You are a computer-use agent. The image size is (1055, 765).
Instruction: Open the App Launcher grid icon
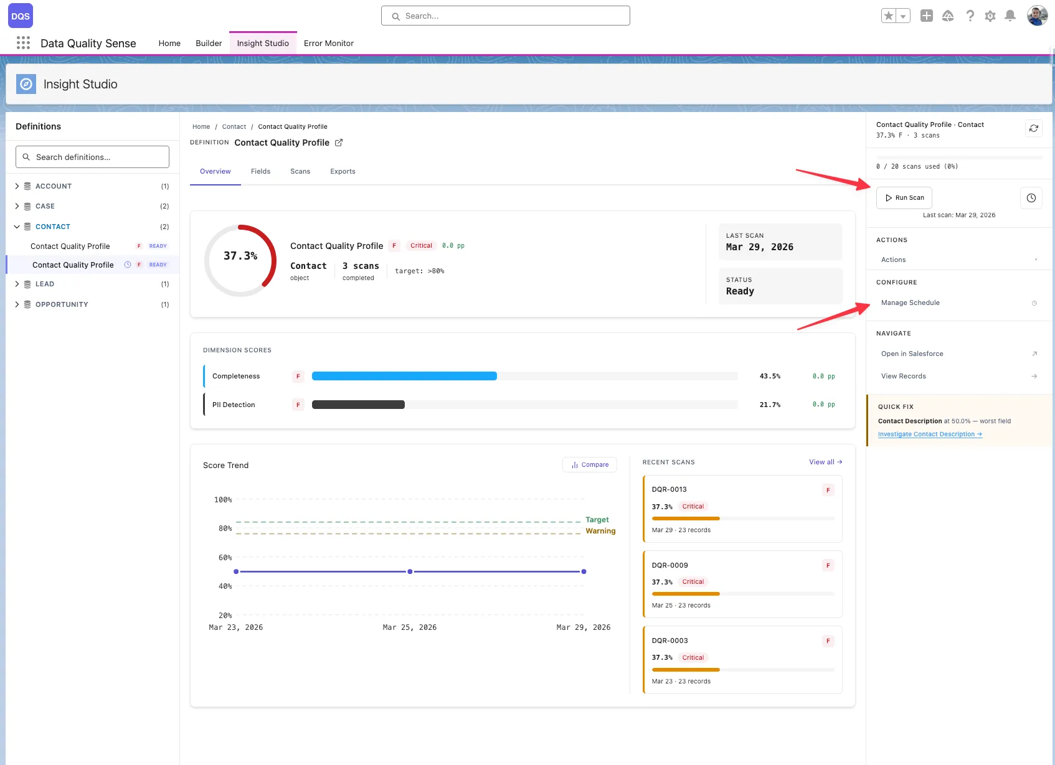(x=23, y=43)
